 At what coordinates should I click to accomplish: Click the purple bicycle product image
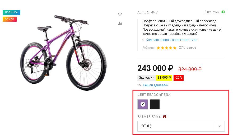click(x=64, y=52)
